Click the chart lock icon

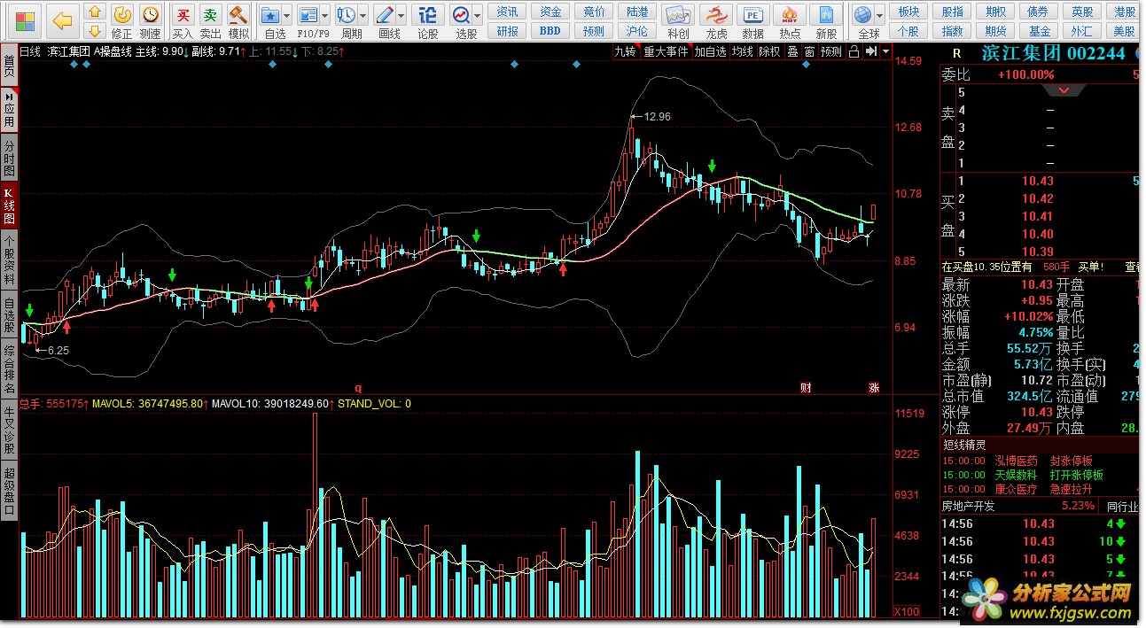854,51
